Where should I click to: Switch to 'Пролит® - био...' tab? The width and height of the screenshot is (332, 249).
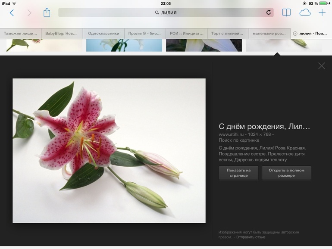(x=145, y=34)
